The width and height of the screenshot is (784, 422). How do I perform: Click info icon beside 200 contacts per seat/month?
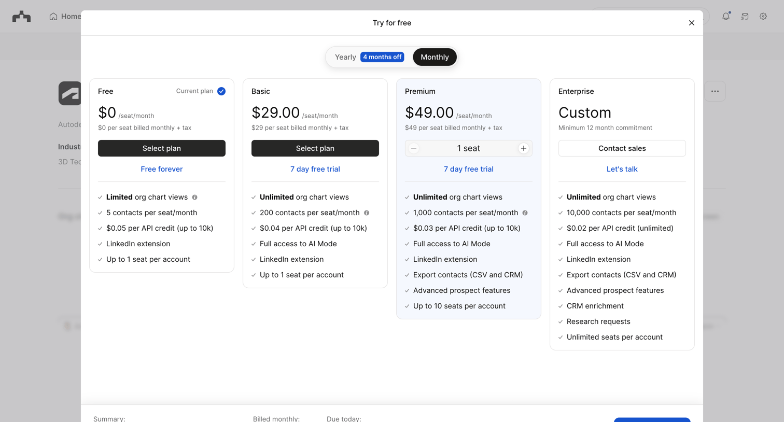tap(367, 213)
